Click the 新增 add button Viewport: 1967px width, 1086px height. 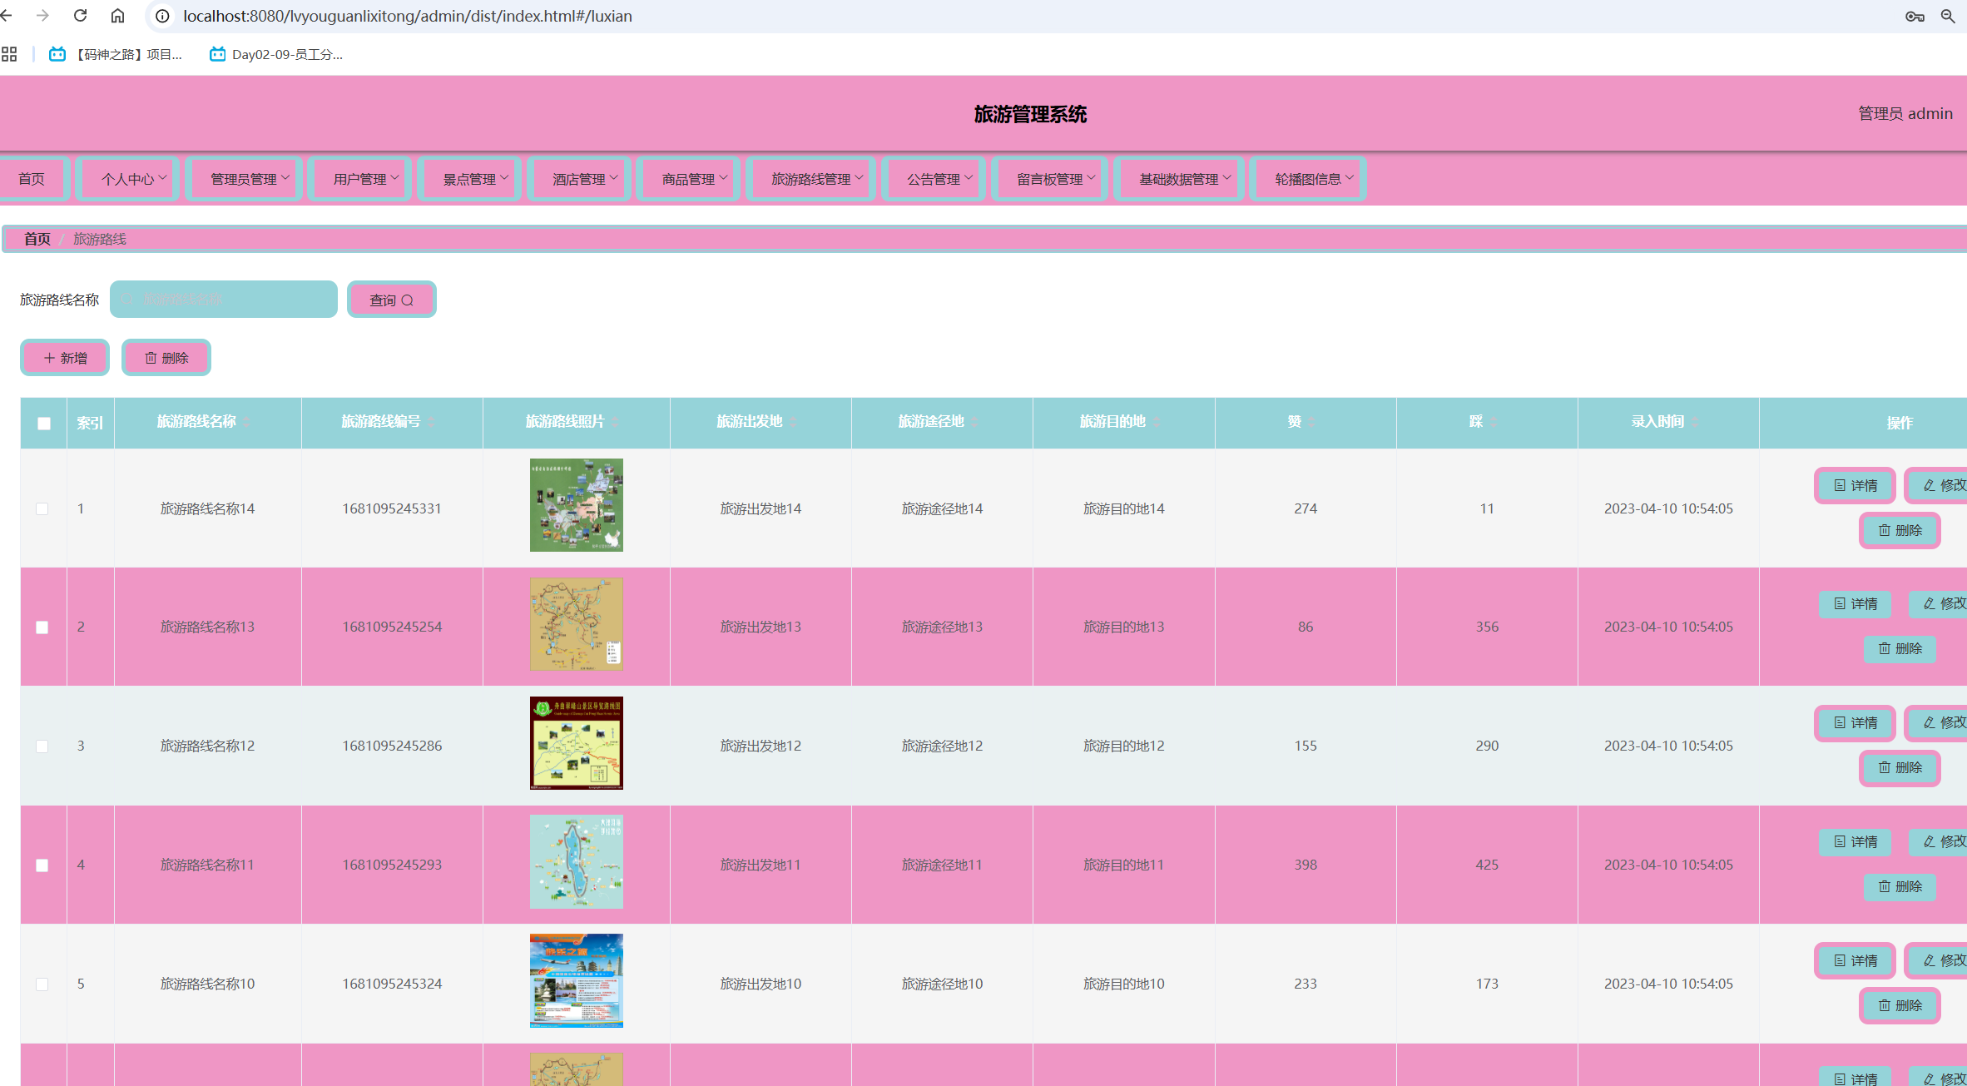[x=65, y=358]
